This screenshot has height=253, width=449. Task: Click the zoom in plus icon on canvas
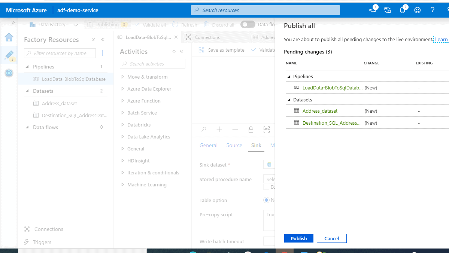pyautogui.click(x=219, y=129)
